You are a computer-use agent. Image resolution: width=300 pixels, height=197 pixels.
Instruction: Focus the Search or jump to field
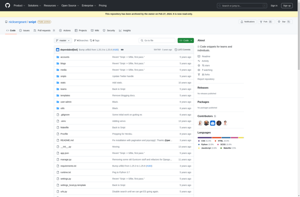242,5
